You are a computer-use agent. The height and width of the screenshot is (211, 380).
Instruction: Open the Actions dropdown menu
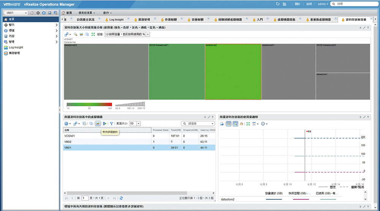coord(108,13)
